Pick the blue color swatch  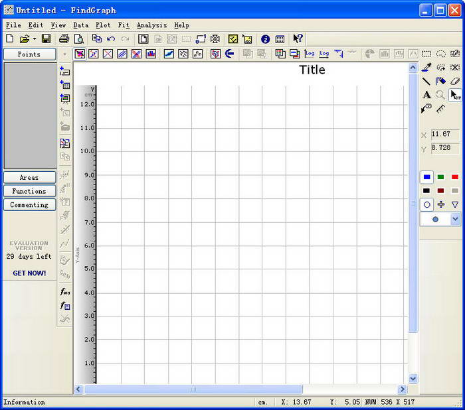[x=426, y=177]
